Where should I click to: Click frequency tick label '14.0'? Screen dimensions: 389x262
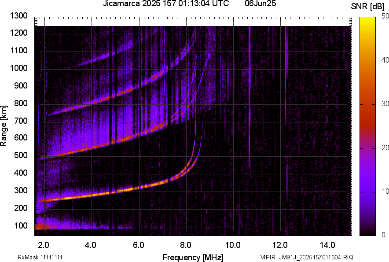coord(327,245)
